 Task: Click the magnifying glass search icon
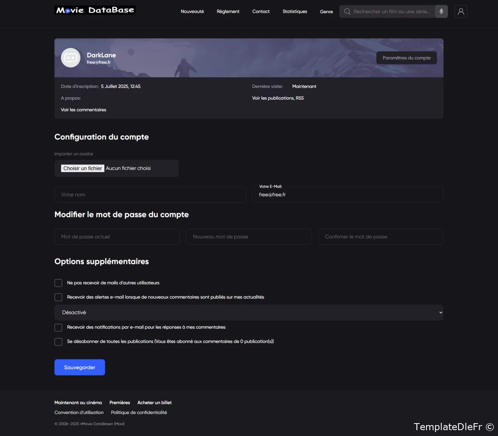347,11
